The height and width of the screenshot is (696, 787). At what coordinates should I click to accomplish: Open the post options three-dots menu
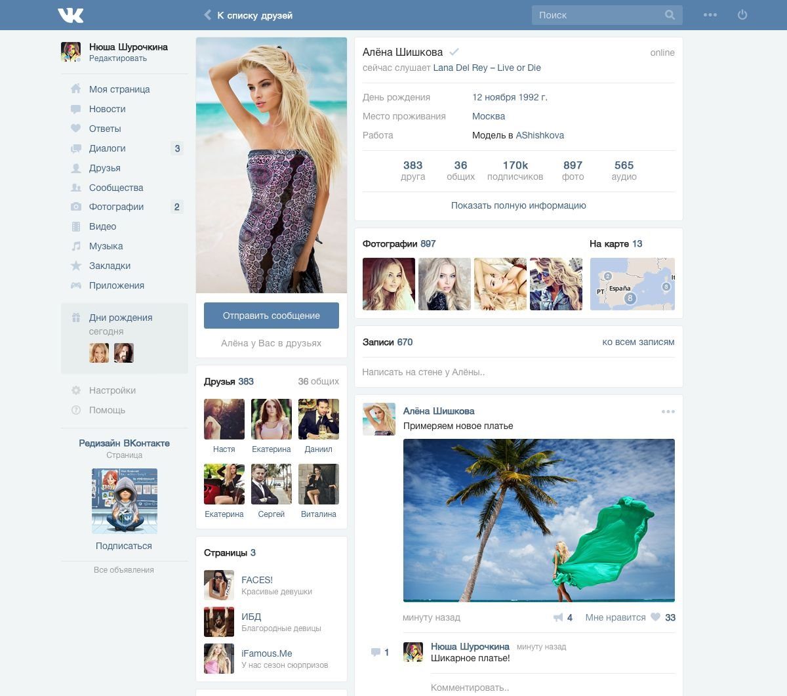click(x=668, y=412)
